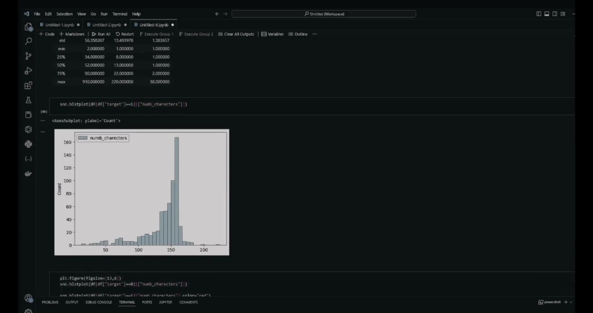Open the curly braces icon in activity bar
Image resolution: width=593 pixels, height=313 pixels.
coord(28,159)
